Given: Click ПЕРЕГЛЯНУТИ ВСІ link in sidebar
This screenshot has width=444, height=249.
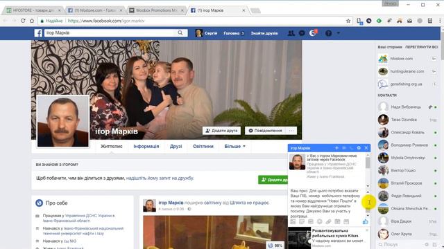Looking at the screenshot, I should click(x=421, y=47).
